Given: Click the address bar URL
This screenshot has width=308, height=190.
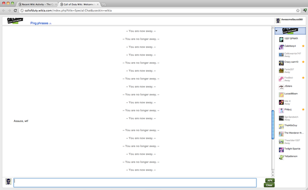Looking at the screenshot, I should coord(68,11).
